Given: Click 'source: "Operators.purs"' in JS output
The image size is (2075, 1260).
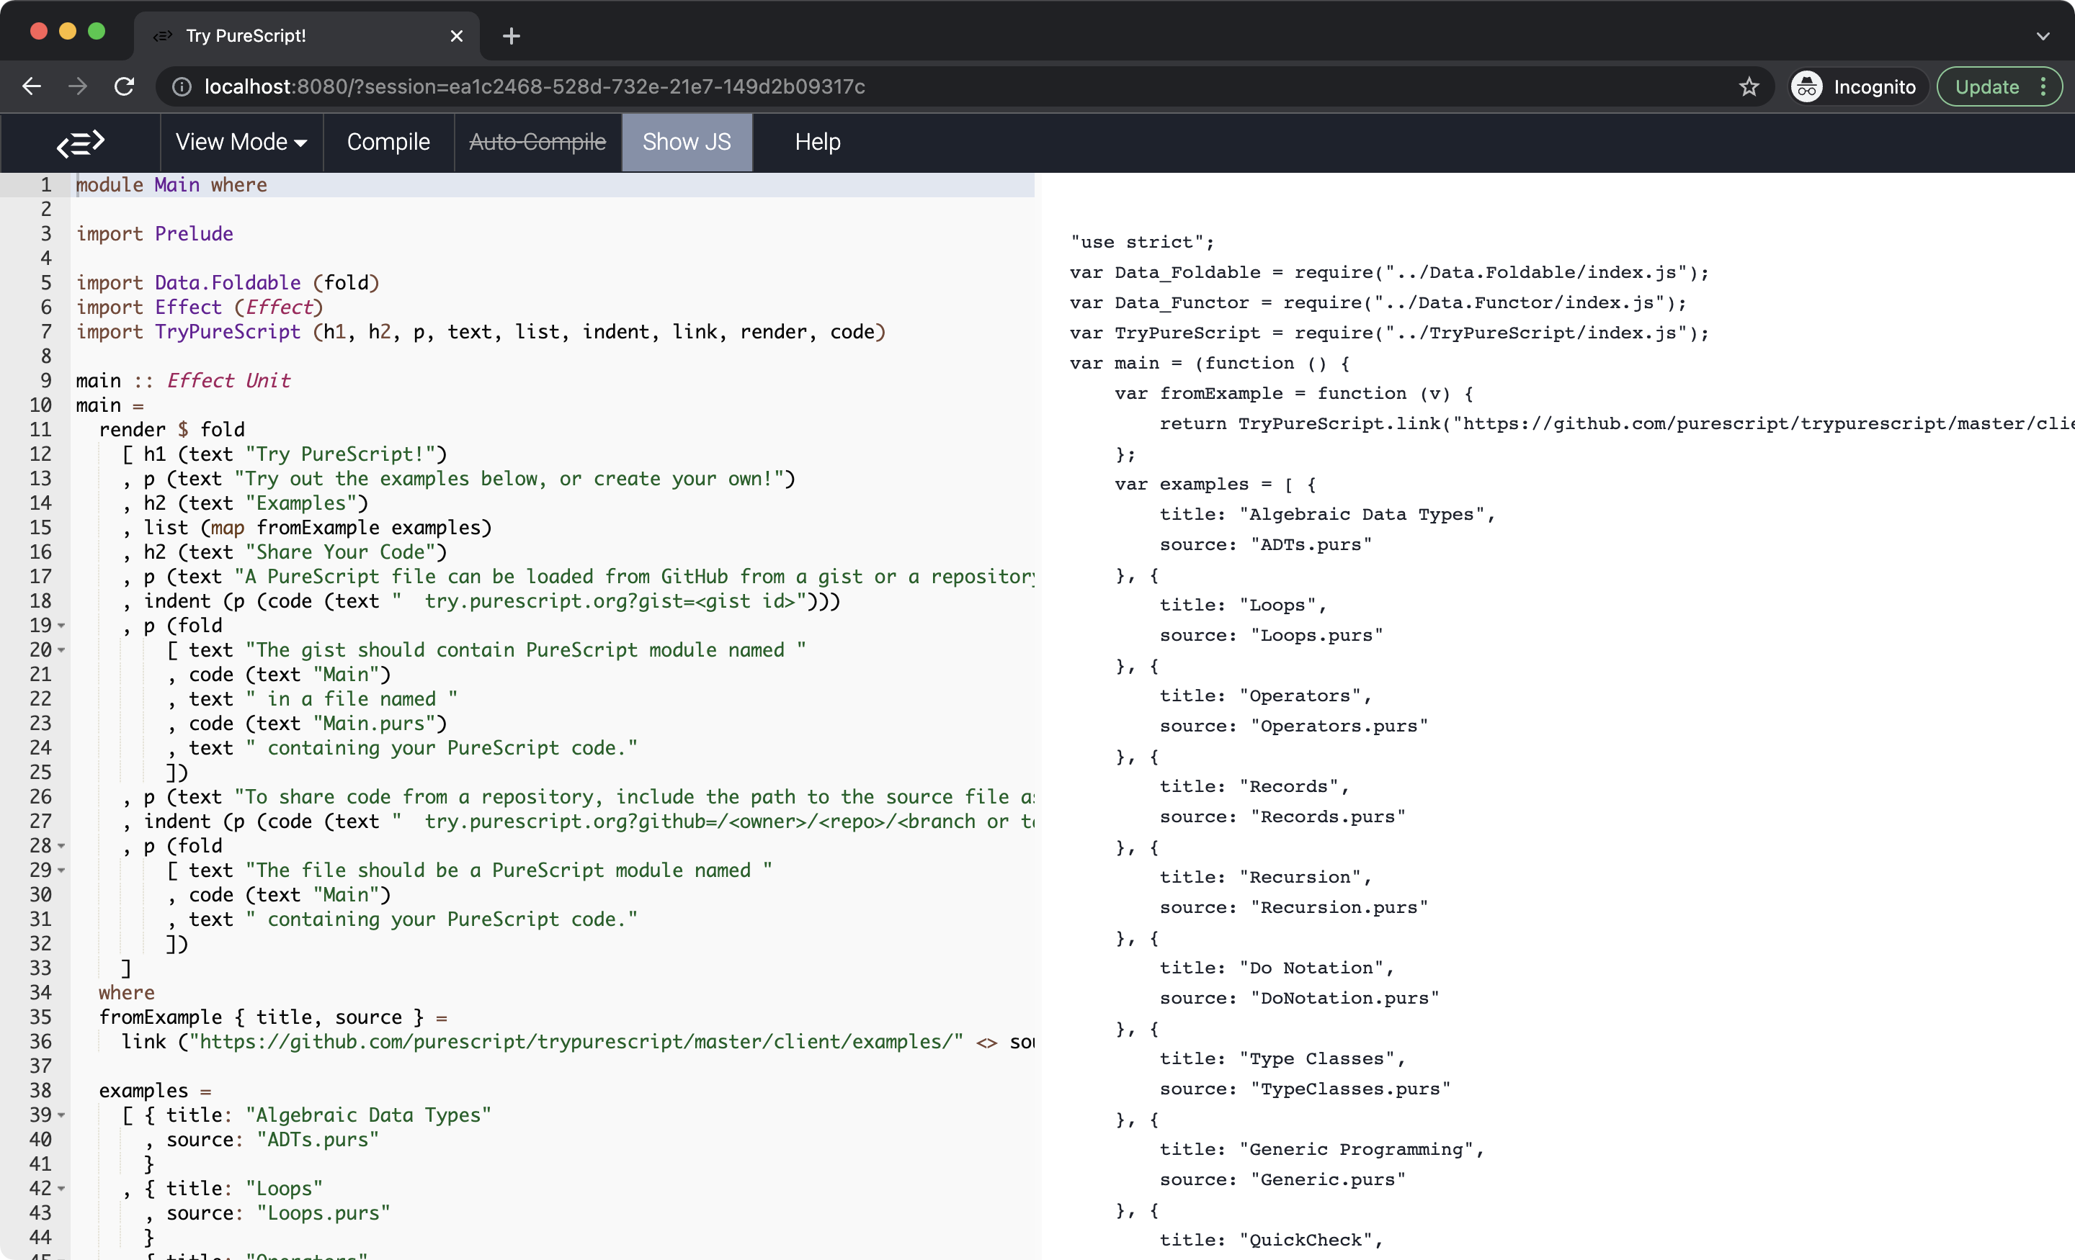Looking at the screenshot, I should [1293, 726].
